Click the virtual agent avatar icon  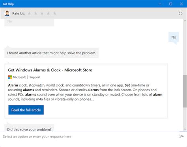[7, 13]
